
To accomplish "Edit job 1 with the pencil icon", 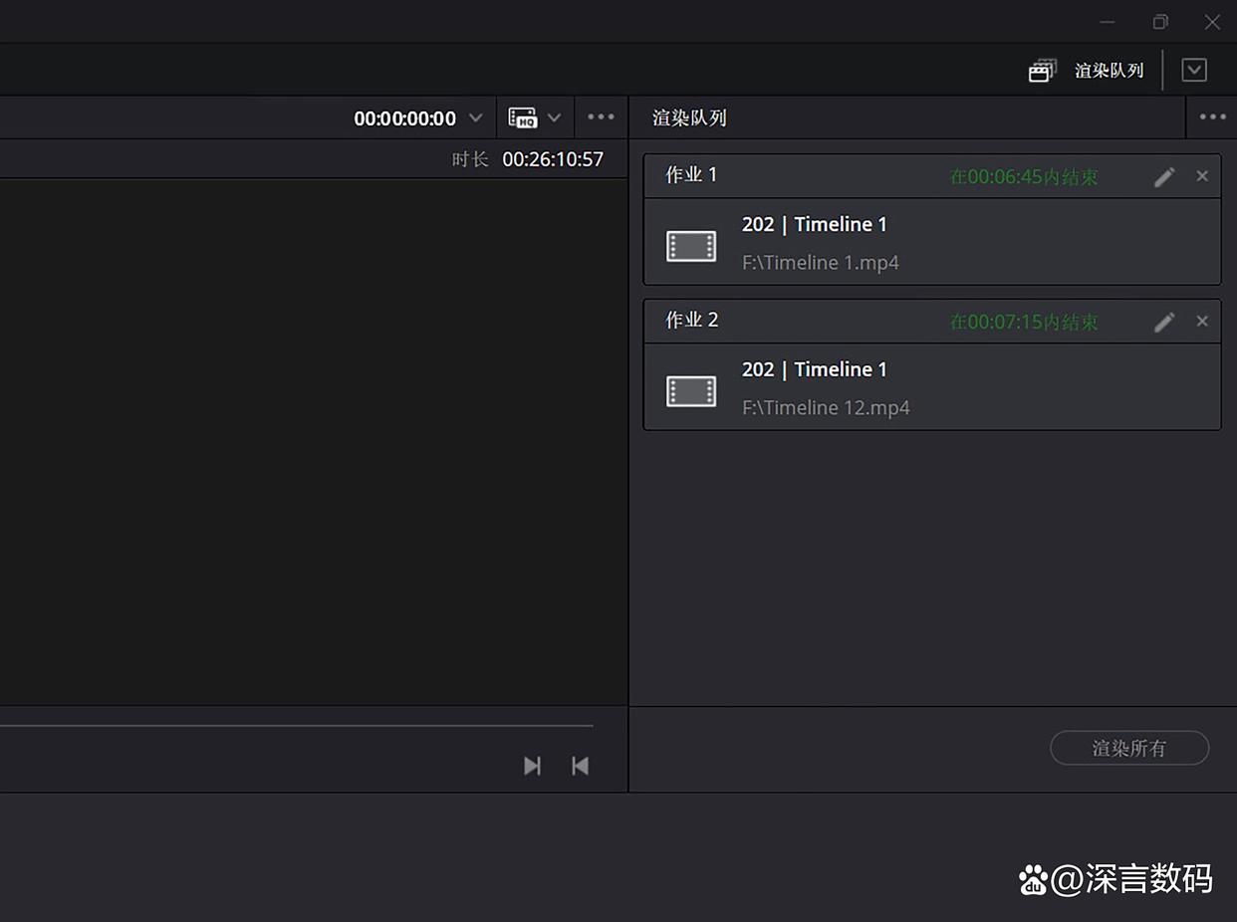I will coord(1164,177).
